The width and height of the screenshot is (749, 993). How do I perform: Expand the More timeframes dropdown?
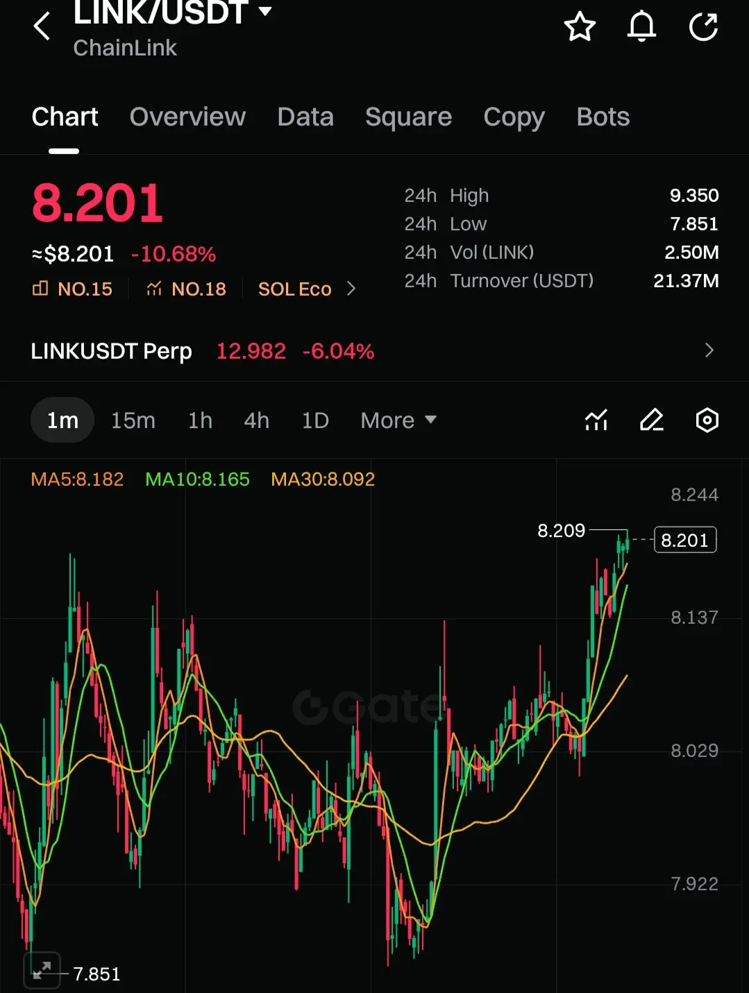pos(398,420)
